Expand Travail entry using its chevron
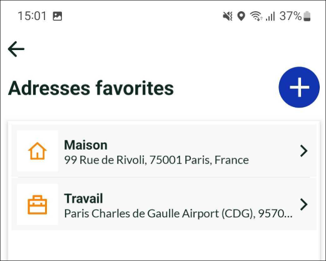 tap(303, 205)
